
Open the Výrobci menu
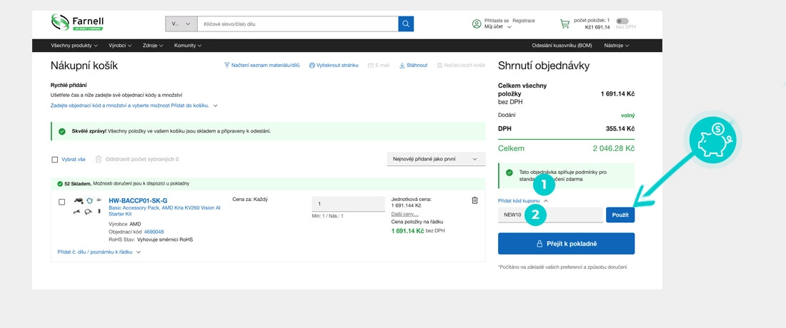(x=119, y=45)
